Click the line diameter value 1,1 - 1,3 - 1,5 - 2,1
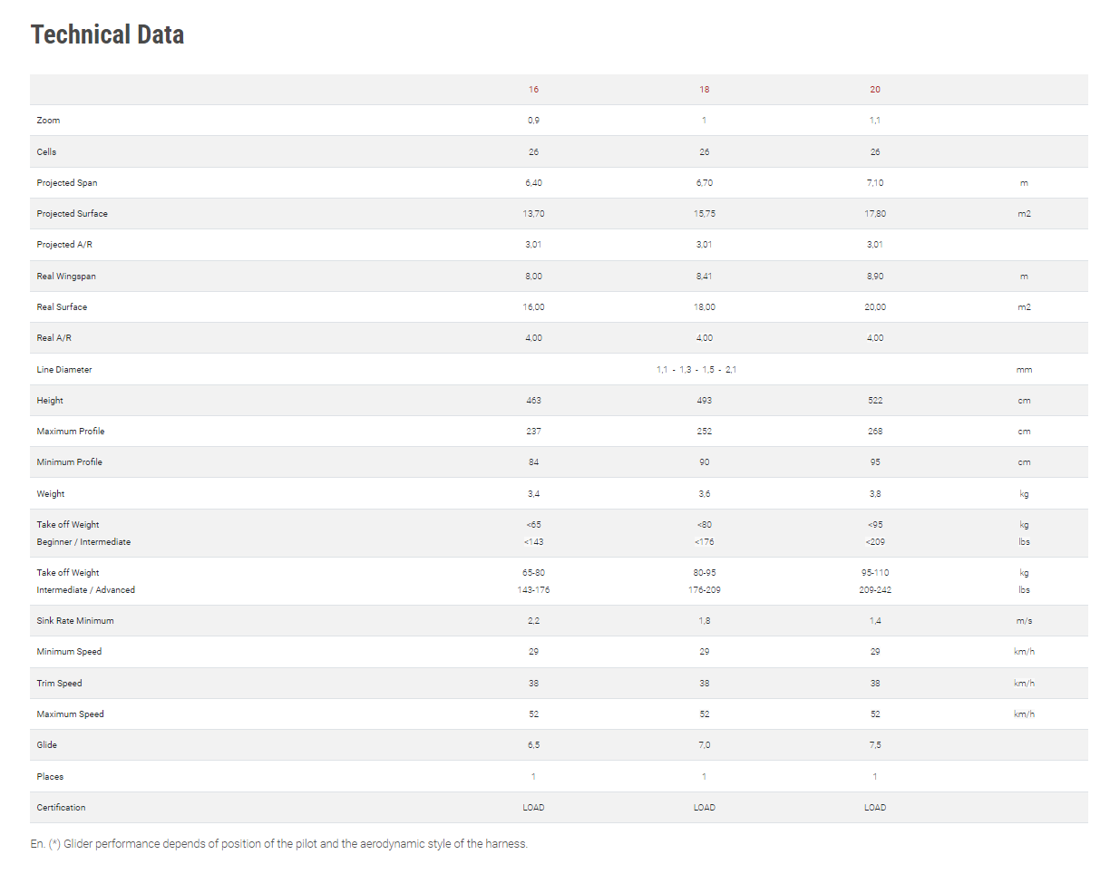This screenshot has height=874, width=1110. click(696, 370)
